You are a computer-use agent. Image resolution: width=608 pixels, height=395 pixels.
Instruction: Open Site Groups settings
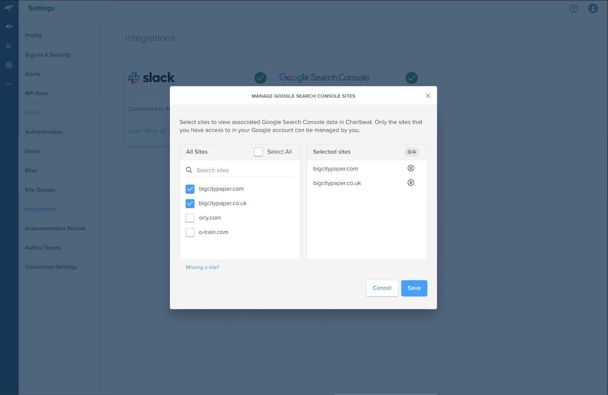tap(40, 190)
